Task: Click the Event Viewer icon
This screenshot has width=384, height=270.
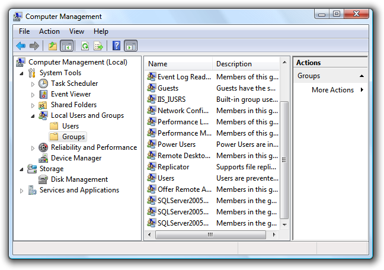Action: point(43,94)
